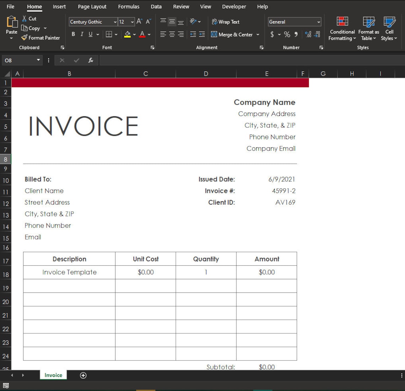
Task: Open the font name dropdown Century Gothic
Action: [115, 22]
